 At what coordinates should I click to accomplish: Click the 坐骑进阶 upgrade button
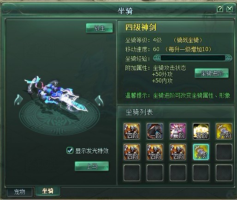(x=212, y=73)
